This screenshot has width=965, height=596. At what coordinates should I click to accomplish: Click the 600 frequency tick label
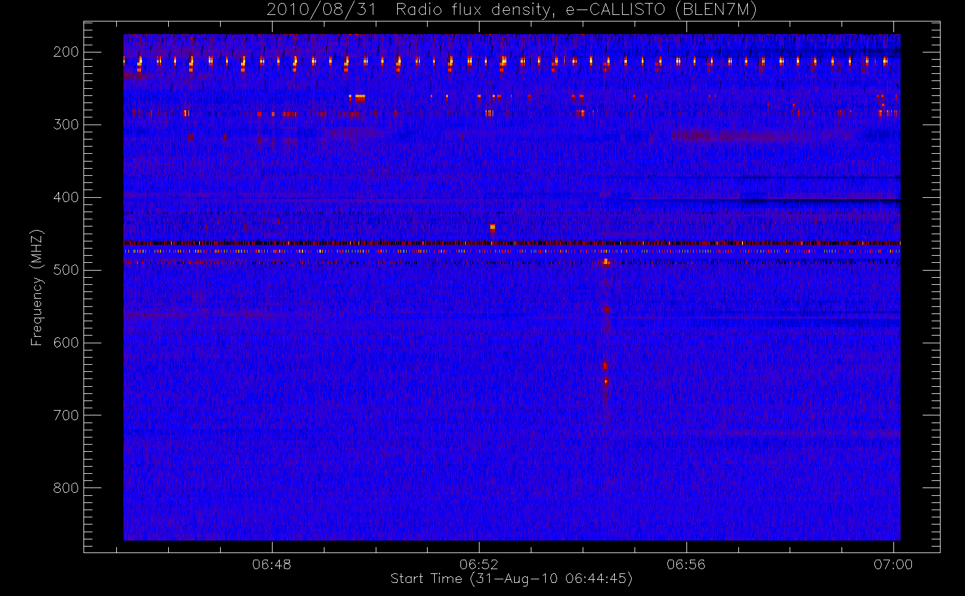(66, 343)
